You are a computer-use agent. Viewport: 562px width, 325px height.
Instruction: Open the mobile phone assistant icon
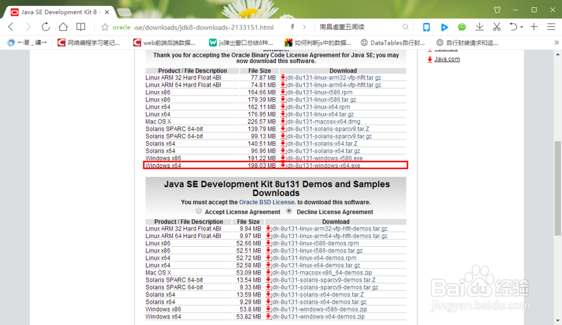pos(426,27)
